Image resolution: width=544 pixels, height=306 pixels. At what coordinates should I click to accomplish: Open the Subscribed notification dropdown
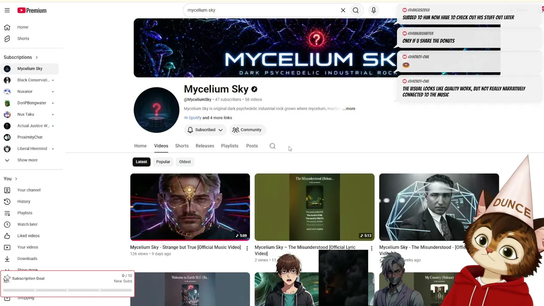point(205,130)
